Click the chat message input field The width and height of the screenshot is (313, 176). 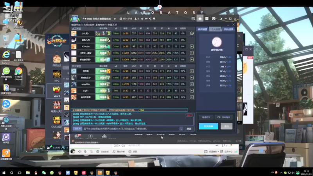click(x=131, y=129)
